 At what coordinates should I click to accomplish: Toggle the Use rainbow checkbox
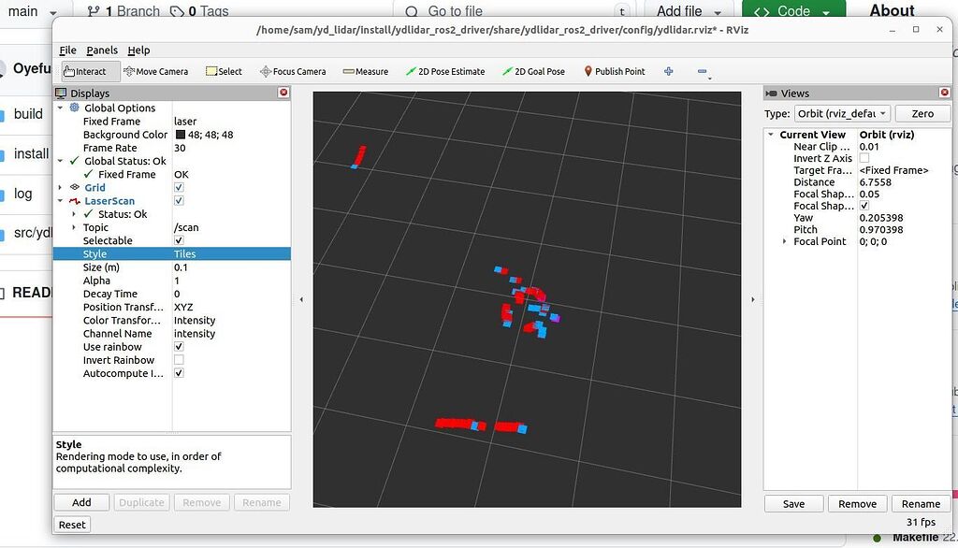click(178, 347)
